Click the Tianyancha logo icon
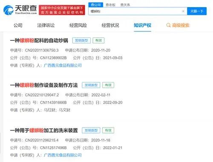 pyautogui.click(x=8, y=10)
